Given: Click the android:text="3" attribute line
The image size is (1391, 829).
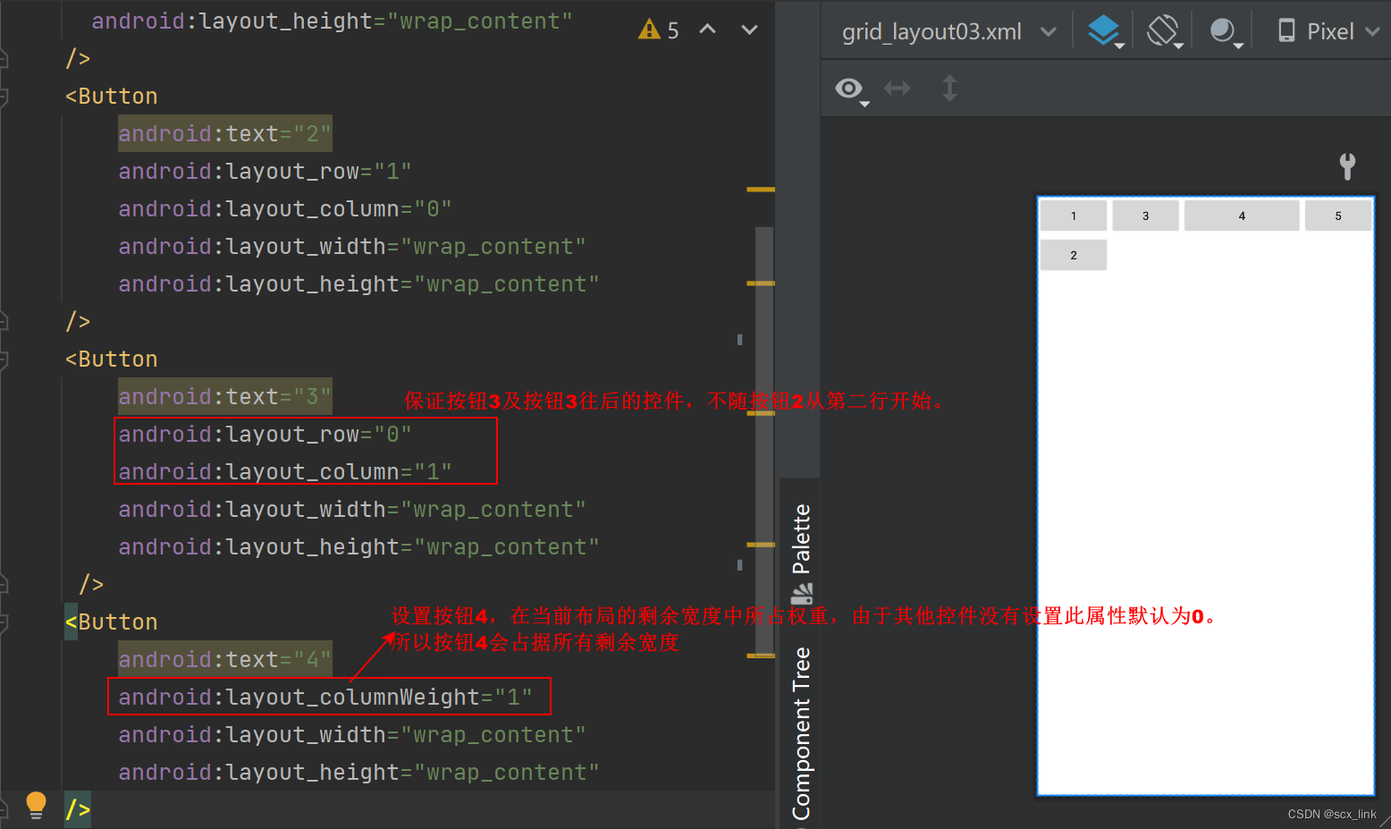Looking at the screenshot, I should click(x=224, y=396).
